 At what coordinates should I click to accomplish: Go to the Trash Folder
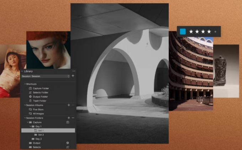[x=40, y=101]
